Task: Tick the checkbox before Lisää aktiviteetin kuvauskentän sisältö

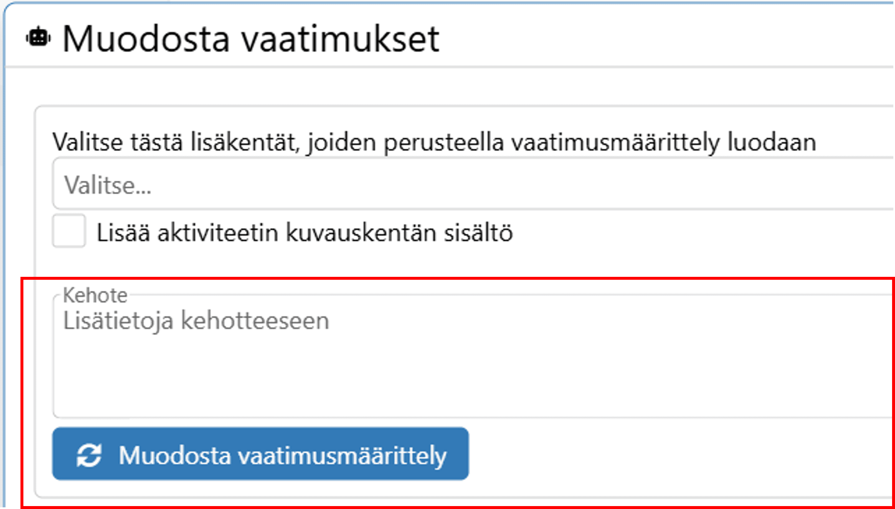Action: click(x=69, y=231)
